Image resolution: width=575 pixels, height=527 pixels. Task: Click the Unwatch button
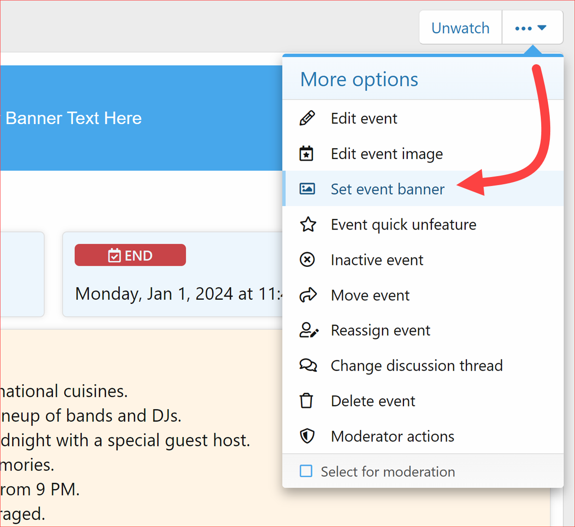click(460, 28)
